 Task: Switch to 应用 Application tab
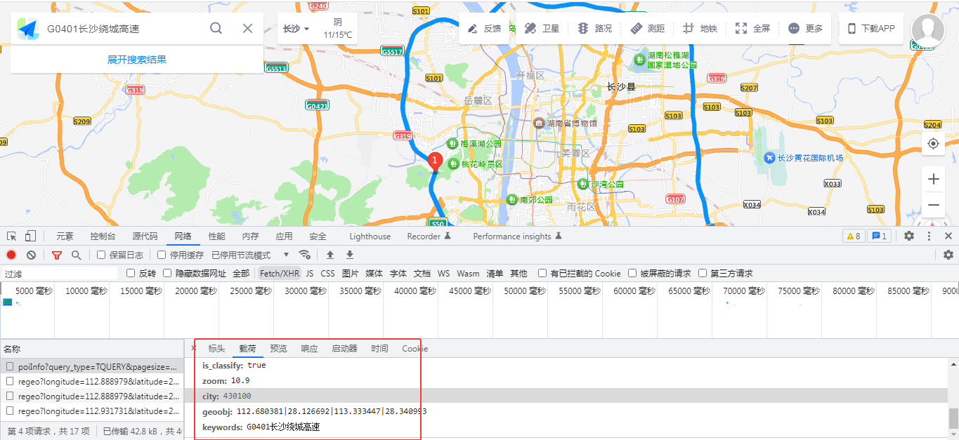coord(284,236)
